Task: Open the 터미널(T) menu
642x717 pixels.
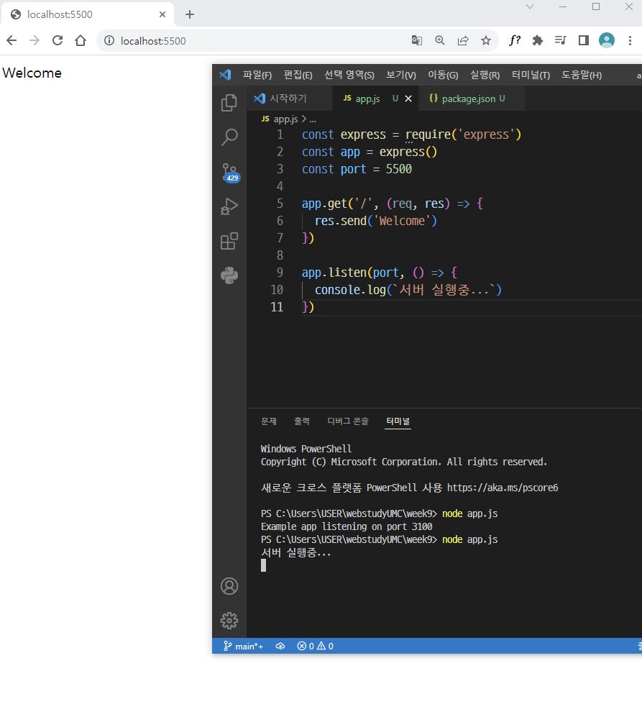Action: 531,75
